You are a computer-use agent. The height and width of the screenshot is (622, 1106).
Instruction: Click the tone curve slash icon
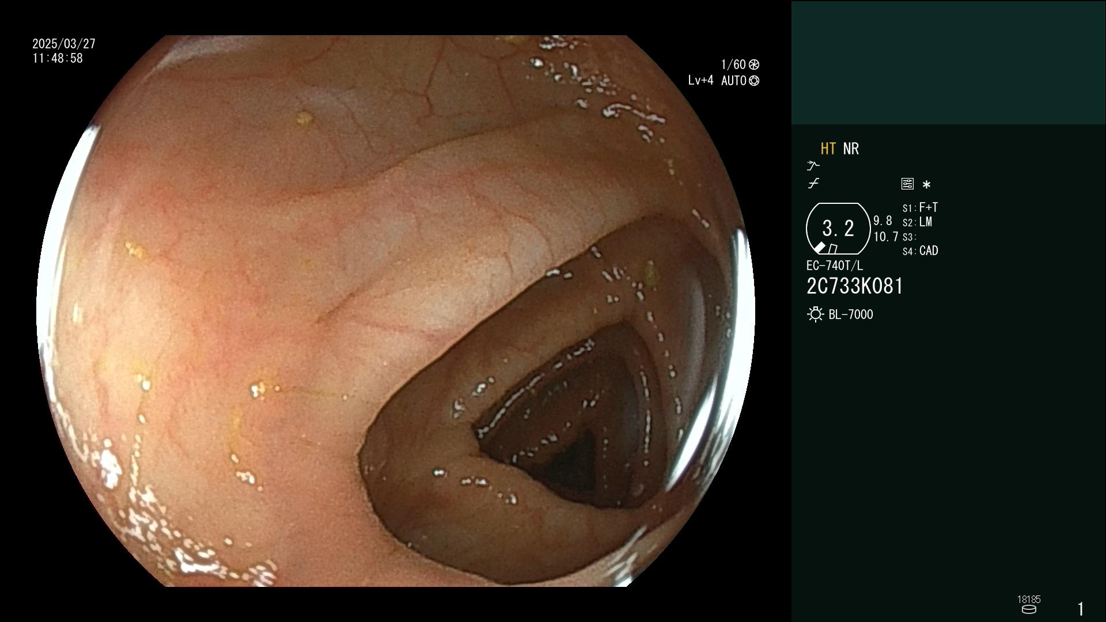point(813,184)
